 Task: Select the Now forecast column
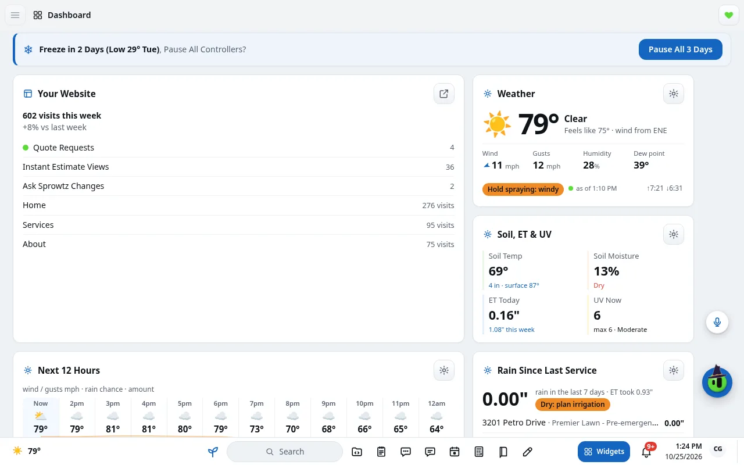(41, 417)
